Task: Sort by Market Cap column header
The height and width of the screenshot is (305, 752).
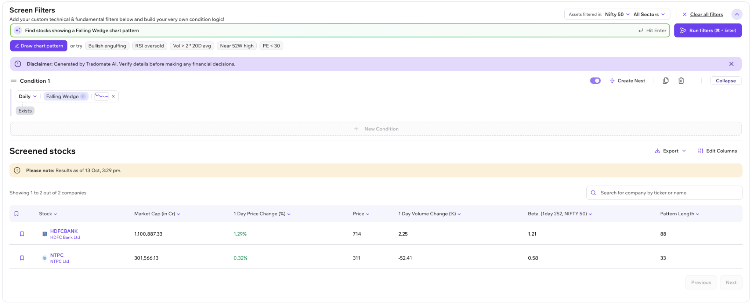Action: [x=157, y=213]
